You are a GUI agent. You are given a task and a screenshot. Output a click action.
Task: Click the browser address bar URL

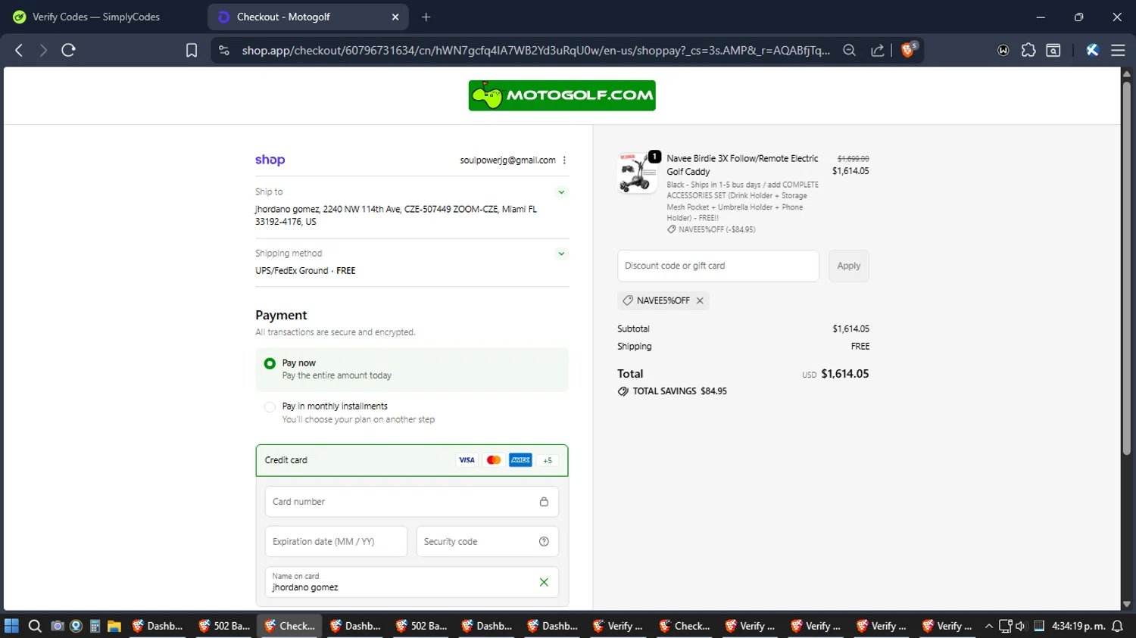click(x=535, y=50)
